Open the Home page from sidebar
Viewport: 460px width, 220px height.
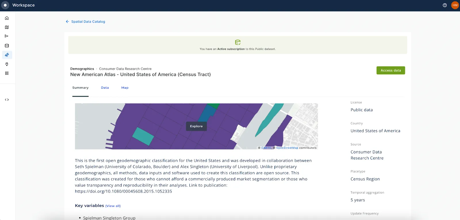(x=7, y=18)
